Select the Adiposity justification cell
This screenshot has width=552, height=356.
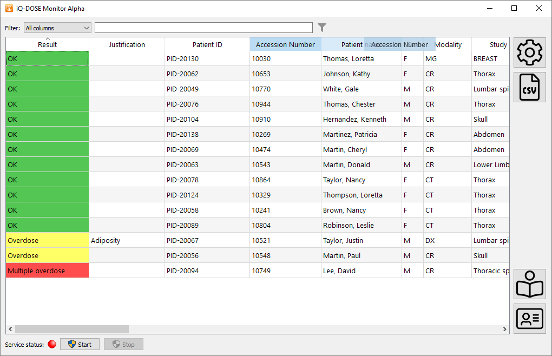click(x=127, y=240)
